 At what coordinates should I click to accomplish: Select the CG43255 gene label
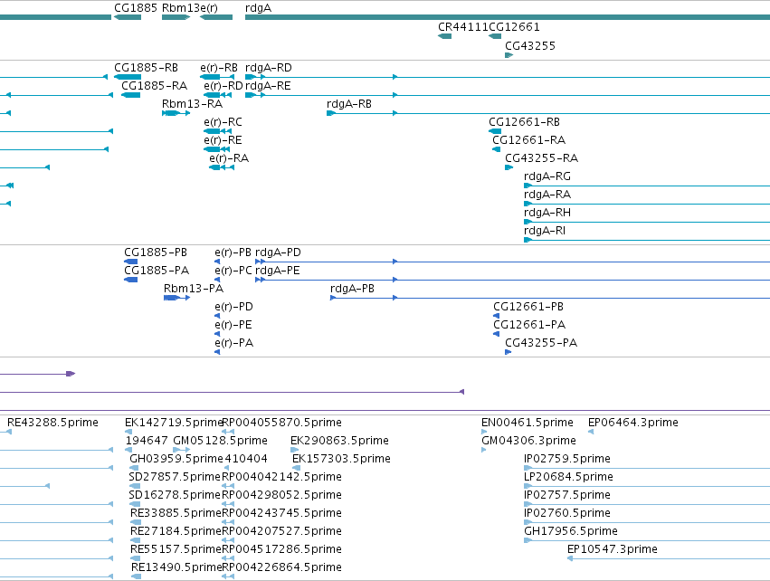point(530,46)
